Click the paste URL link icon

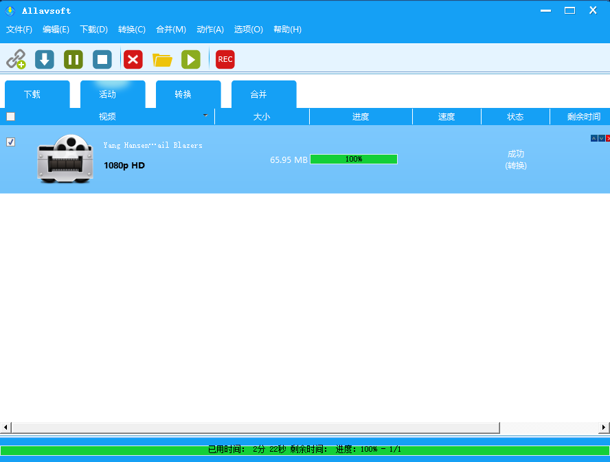coord(16,59)
